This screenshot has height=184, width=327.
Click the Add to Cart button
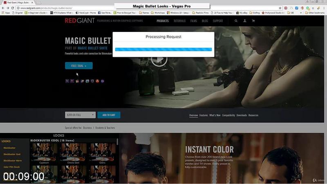[x=109, y=115]
